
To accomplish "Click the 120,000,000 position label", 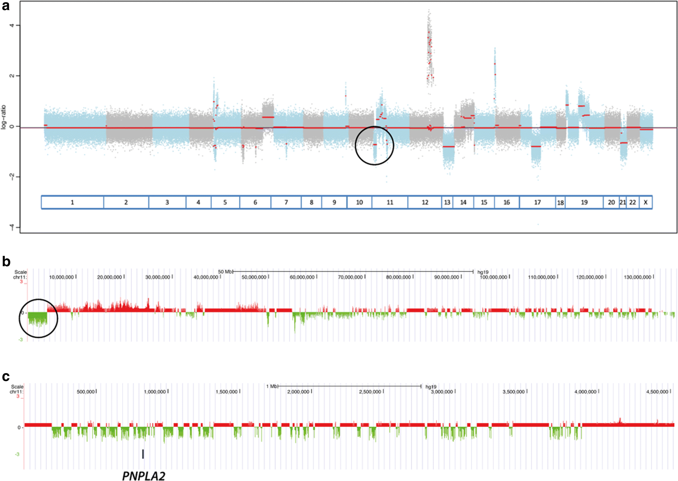I will coord(590,277).
